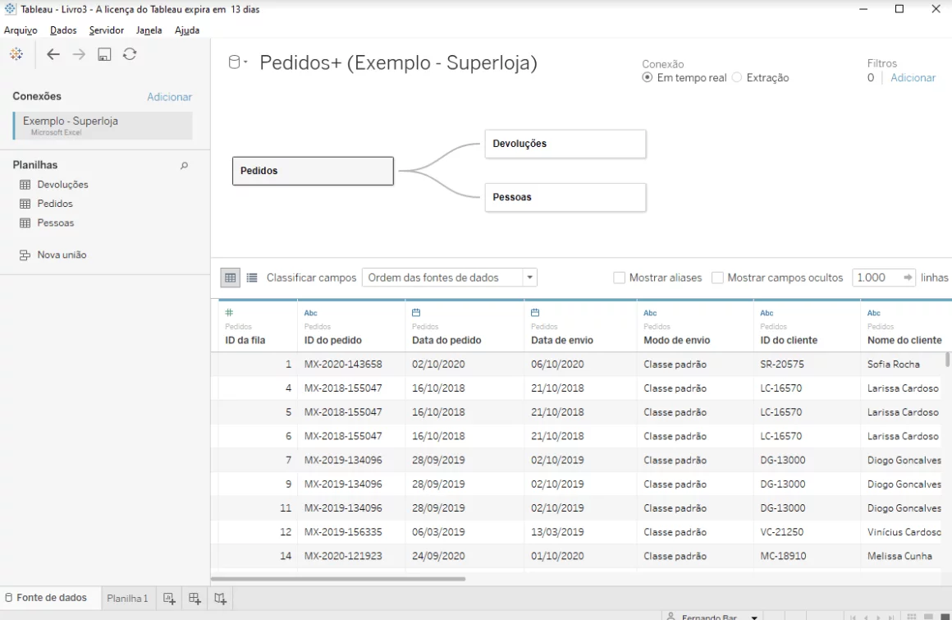Add a new dashboard icon

click(195, 599)
